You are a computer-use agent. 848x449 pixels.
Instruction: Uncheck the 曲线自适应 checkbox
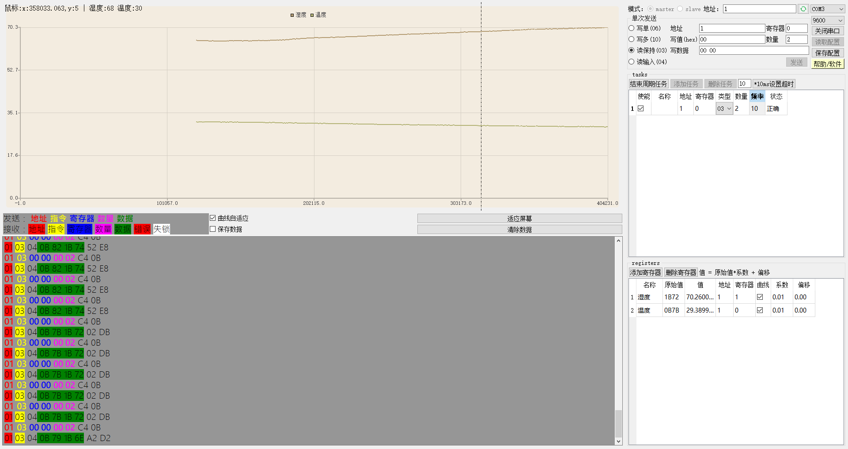click(213, 218)
